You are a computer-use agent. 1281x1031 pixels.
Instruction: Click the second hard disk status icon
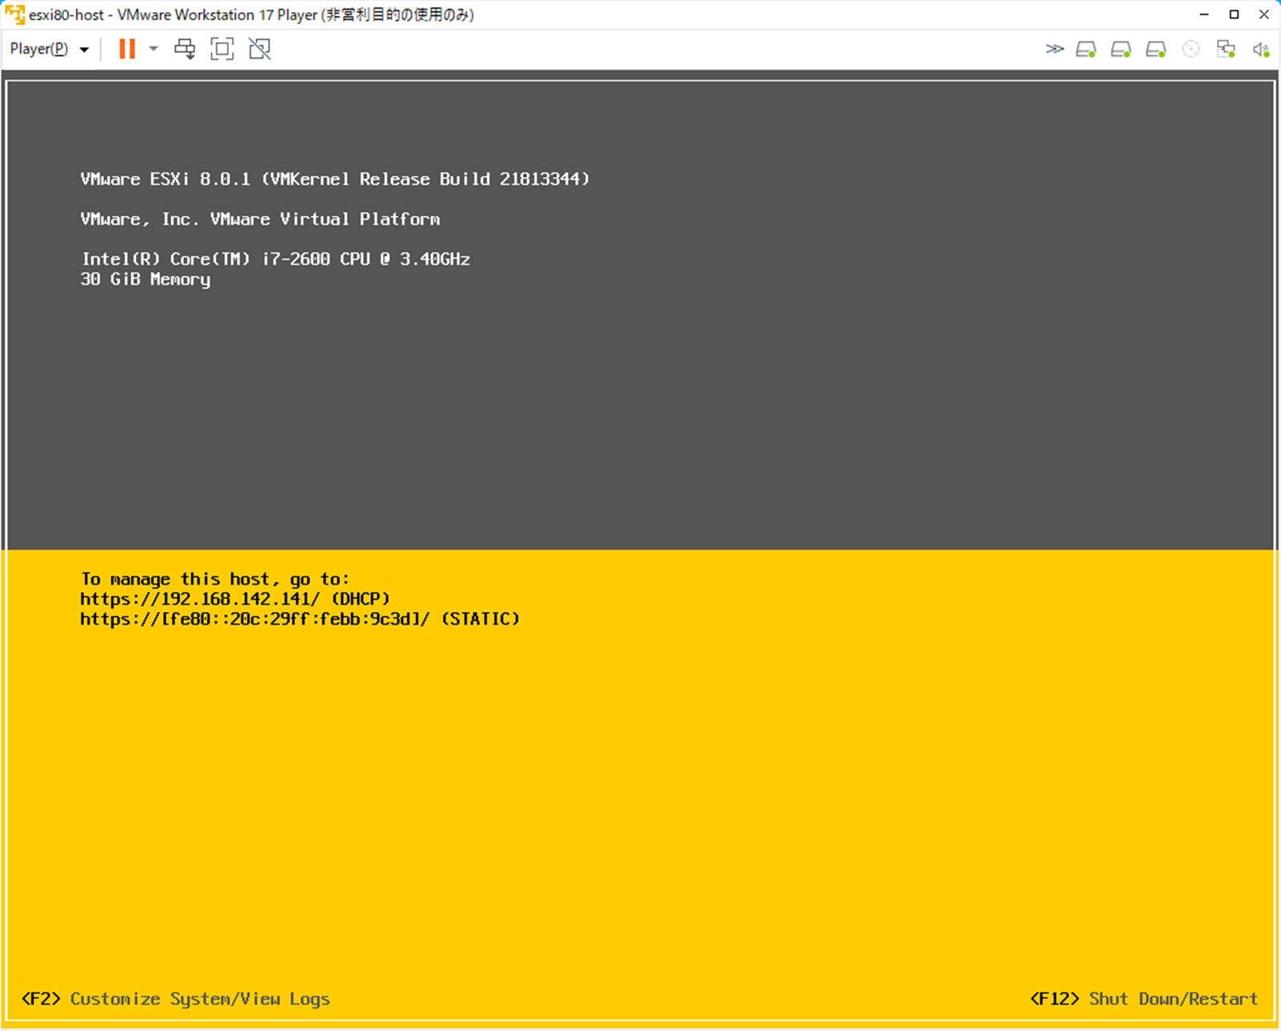[x=1119, y=49]
